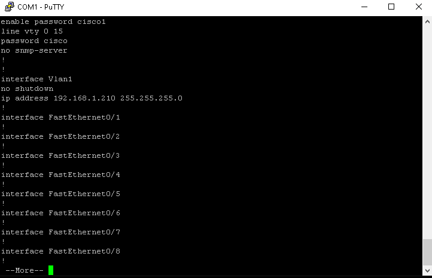Screen dimensions: 432x278
Task: Click the 'no snmp-server' line
Action: 34,50
